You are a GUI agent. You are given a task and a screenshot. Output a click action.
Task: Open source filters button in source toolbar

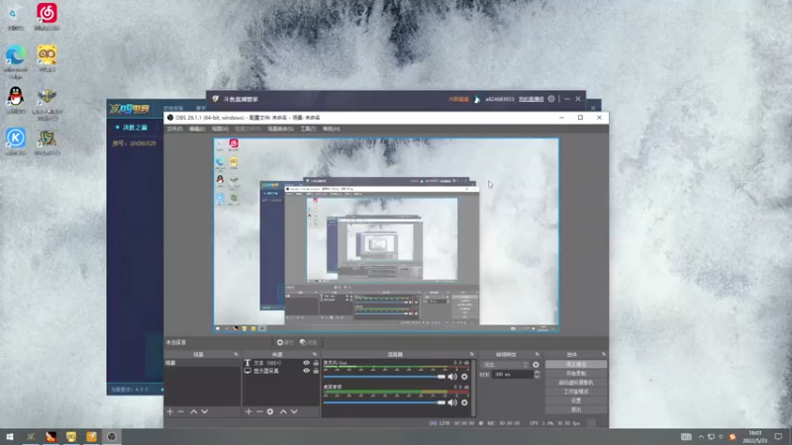(308, 342)
